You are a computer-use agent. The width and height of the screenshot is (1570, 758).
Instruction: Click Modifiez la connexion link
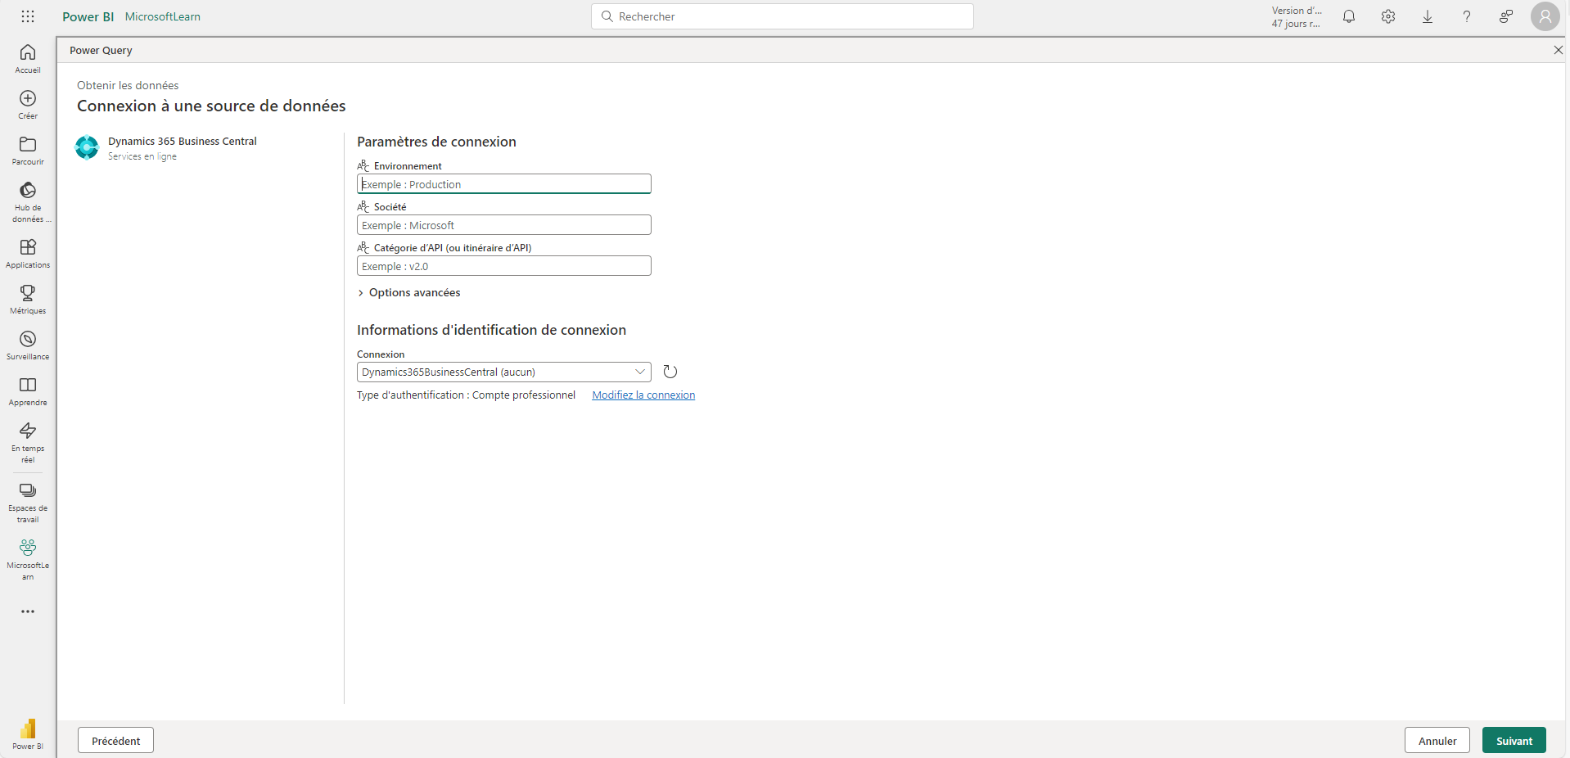643,395
